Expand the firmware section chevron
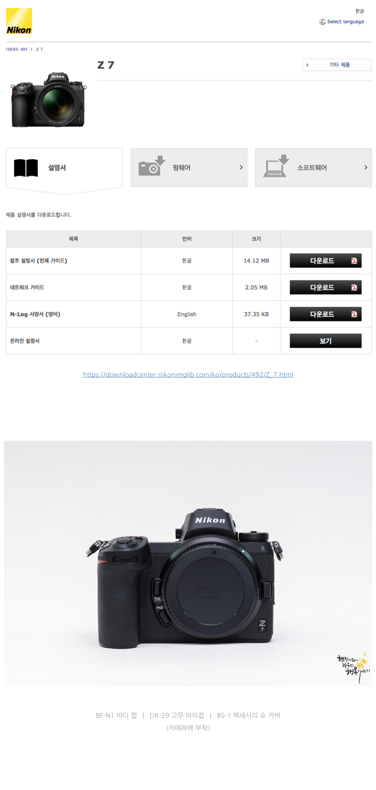This screenshot has width=376, height=790. 241,167
